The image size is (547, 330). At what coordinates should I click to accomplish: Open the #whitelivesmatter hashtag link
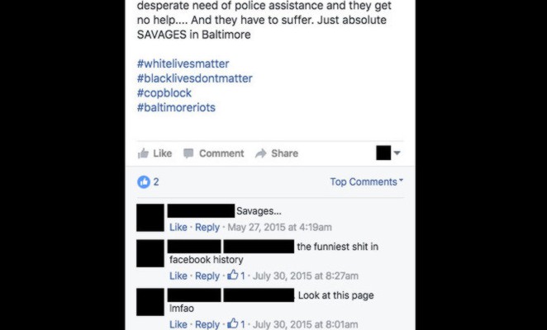(183, 64)
